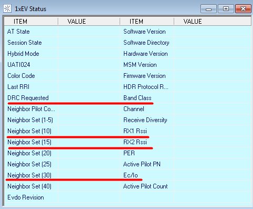253x209 pixels.
Task: Close the 1xEV Status window
Action: tap(243, 9)
